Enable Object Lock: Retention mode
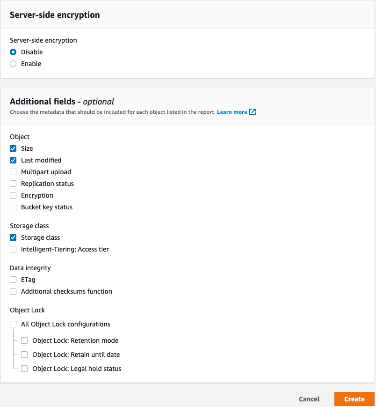The height and width of the screenshot is (407, 376). [24, 340]
